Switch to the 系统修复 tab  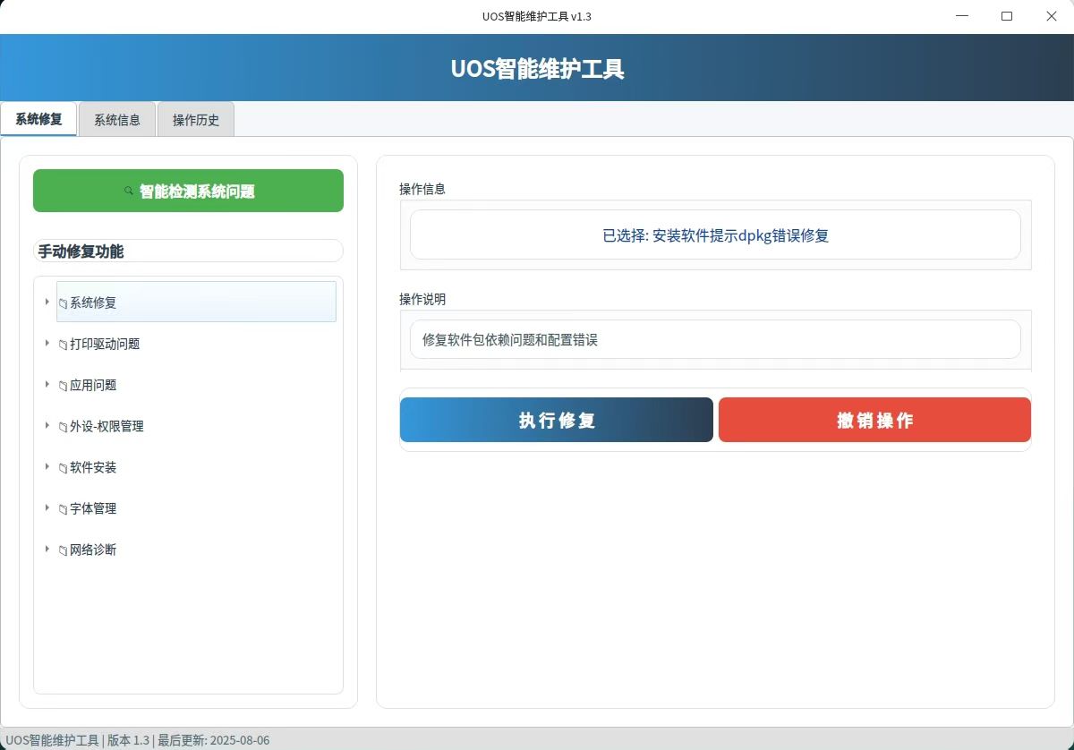38,119
